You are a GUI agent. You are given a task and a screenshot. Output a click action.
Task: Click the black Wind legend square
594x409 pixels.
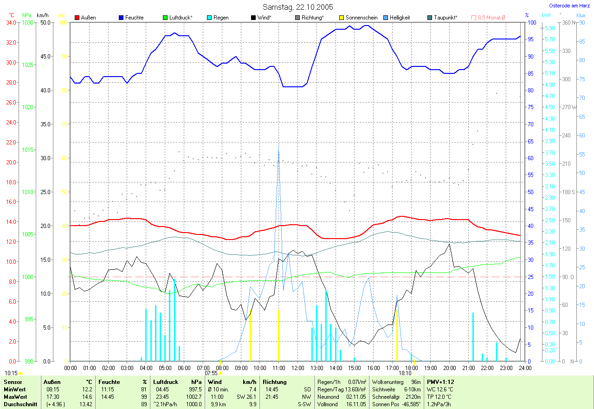click(253, 18)
